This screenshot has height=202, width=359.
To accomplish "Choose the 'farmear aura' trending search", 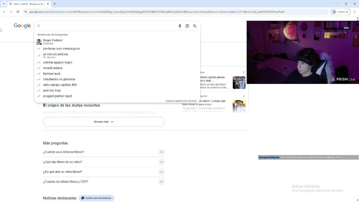I will point(117,74).
